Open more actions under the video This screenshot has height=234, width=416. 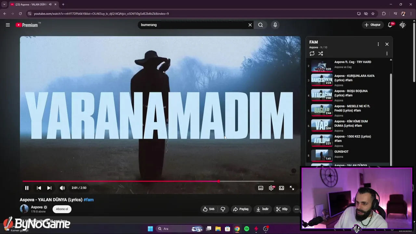point(296,209)
